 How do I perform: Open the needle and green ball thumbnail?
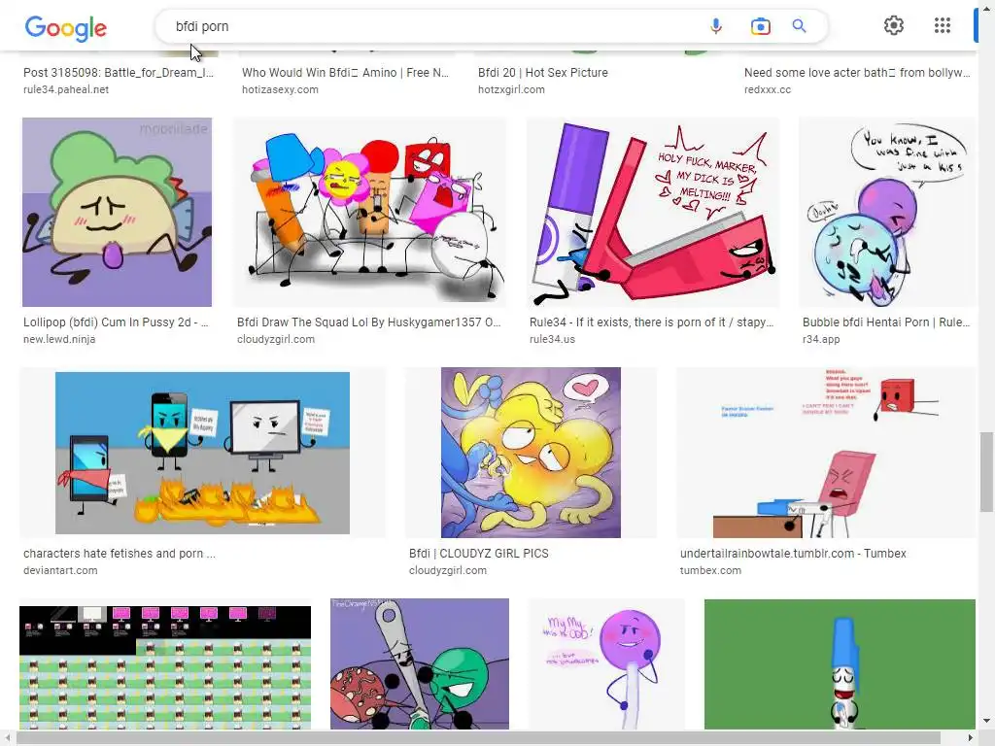tap(420, 664)
